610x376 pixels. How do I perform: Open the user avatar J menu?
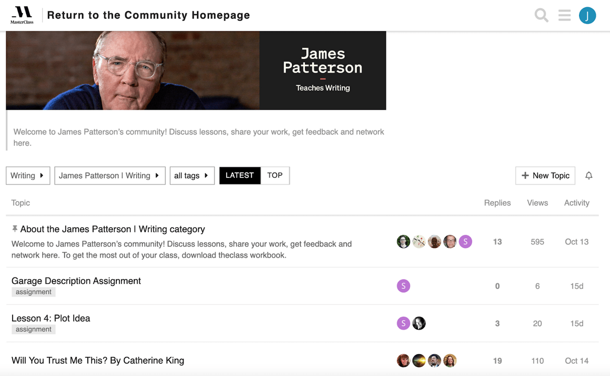(588, 15)
